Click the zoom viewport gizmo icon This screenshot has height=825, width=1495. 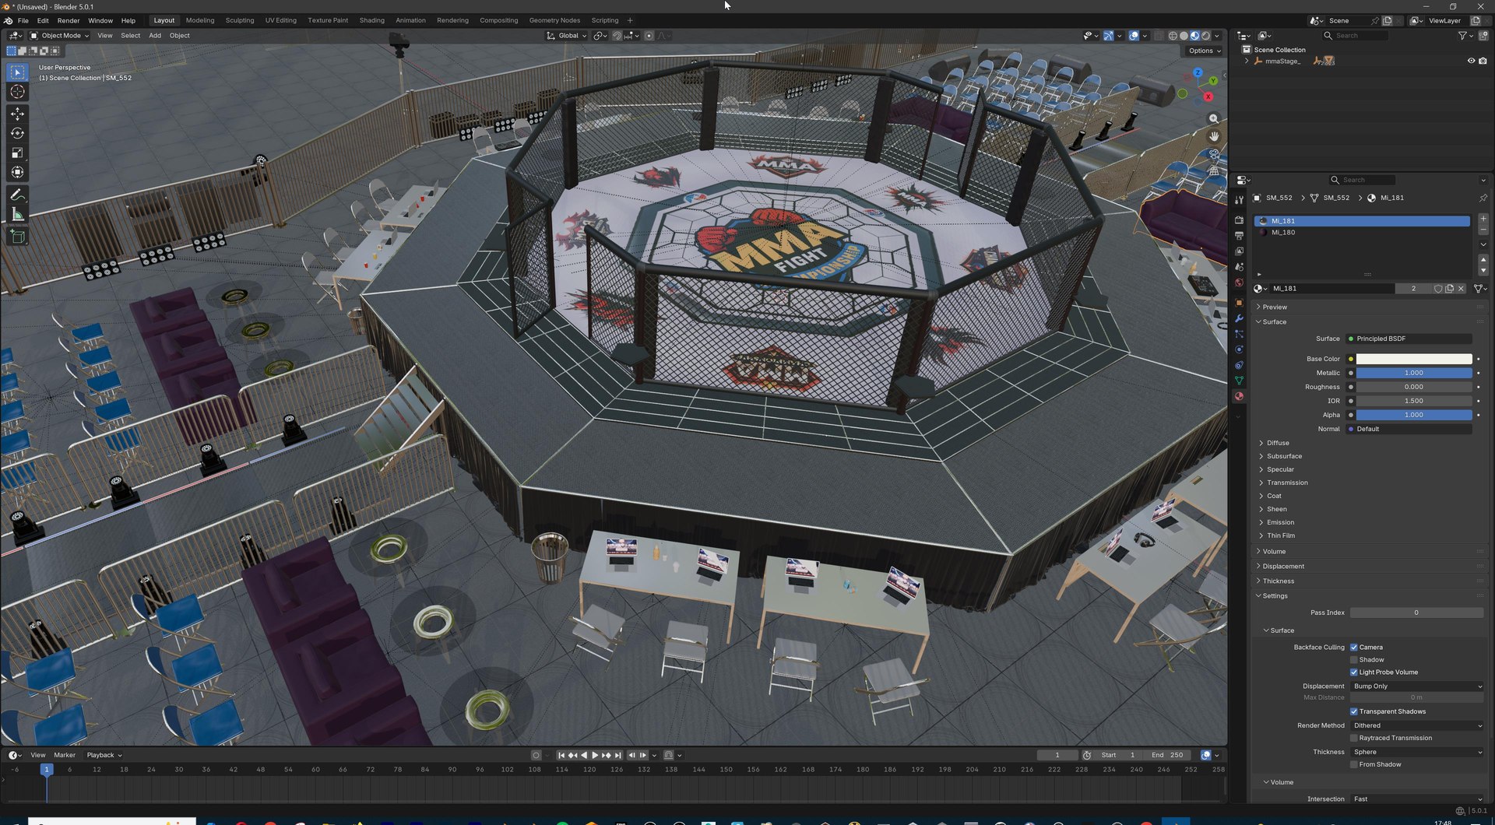pyautogui.click(x=1213, y=118)
